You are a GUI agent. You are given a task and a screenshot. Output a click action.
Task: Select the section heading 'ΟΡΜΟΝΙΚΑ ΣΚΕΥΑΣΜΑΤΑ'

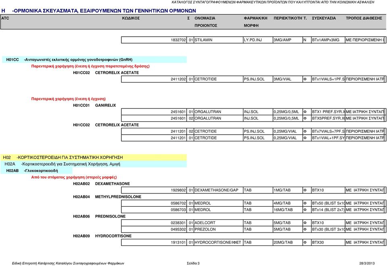pos(99,11)
